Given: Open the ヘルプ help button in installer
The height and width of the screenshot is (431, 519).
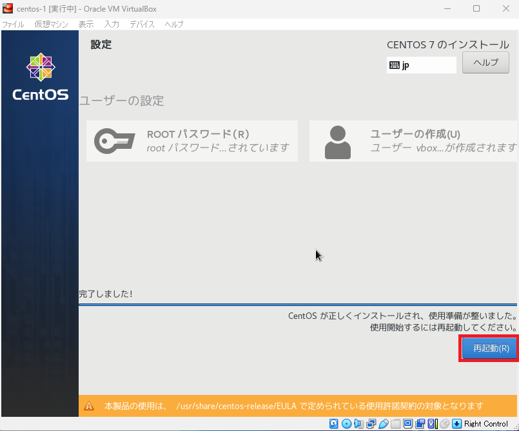Looking at the screenshot, I should pyautogui.click(x=485, y=62).
